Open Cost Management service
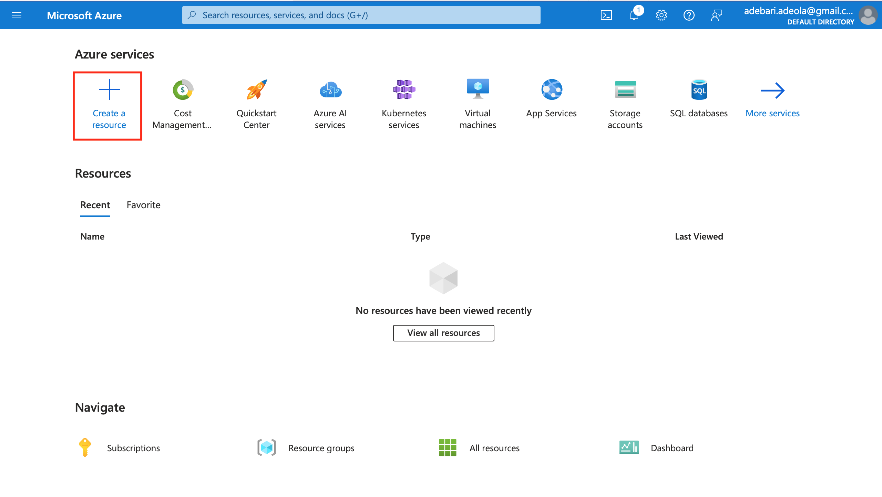The width and height of the screenshot is (882, 497). coord(182,104)
